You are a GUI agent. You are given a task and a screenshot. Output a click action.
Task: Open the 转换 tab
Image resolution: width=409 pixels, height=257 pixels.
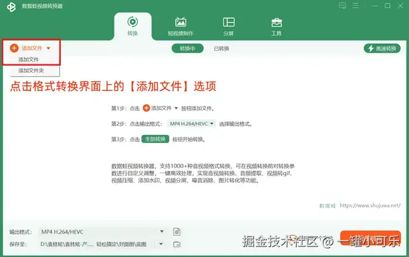pyautogui.click(x=133, y=26)
